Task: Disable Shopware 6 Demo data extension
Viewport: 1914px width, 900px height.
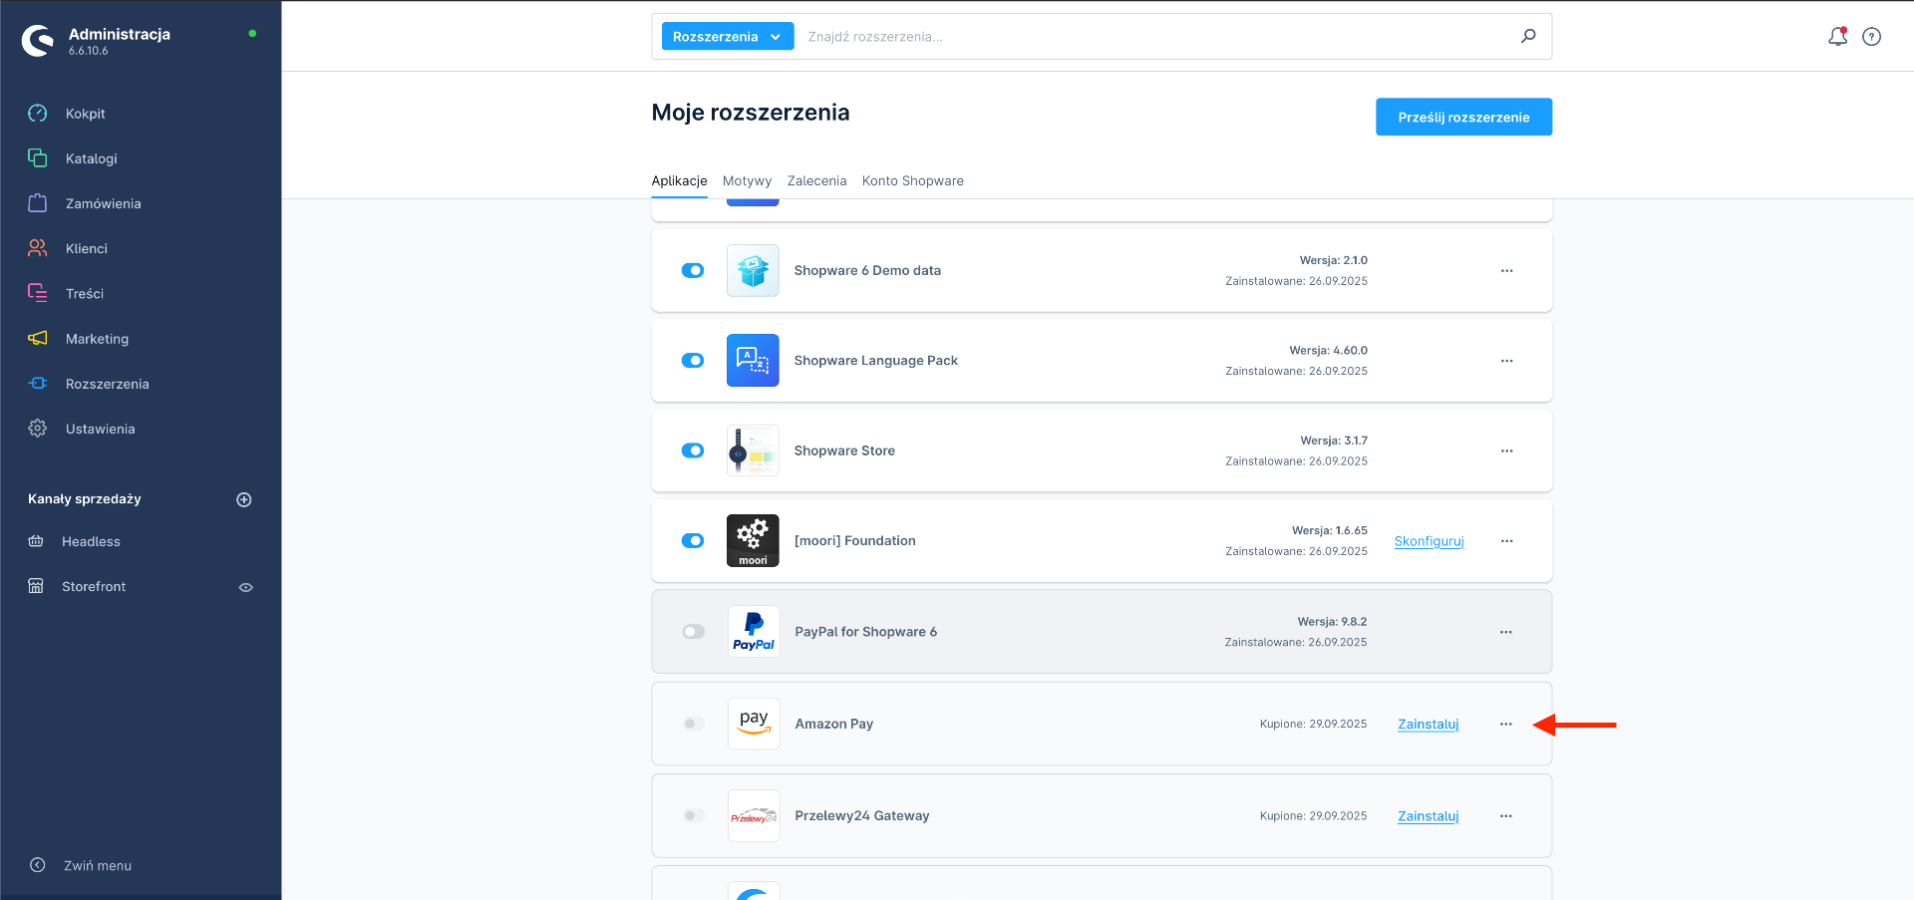Action: 693,271
